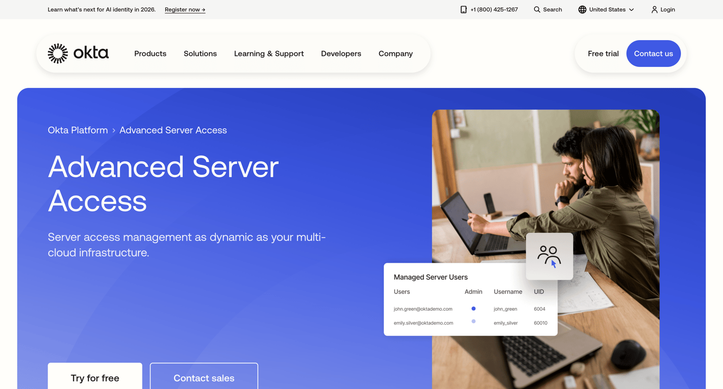This screenshot has height=389, width=723.
Task: Click the Advanced Server Access main heading
Action: (x=163, y=184)
